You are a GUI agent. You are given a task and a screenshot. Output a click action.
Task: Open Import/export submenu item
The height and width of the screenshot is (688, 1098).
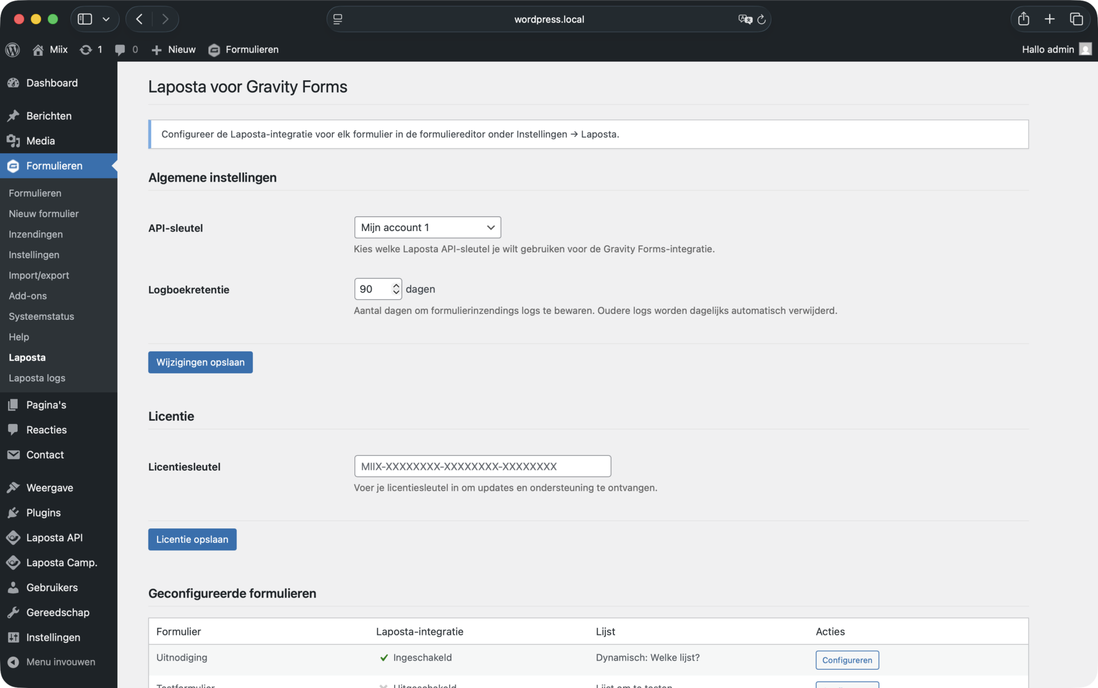tap(39, 275)
